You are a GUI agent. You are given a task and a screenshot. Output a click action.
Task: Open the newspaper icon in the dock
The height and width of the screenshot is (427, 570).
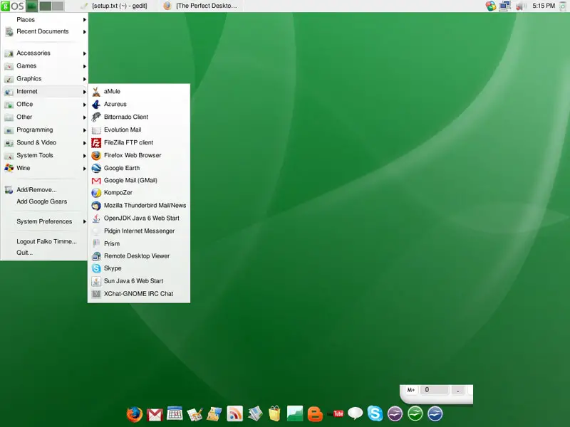255,413
